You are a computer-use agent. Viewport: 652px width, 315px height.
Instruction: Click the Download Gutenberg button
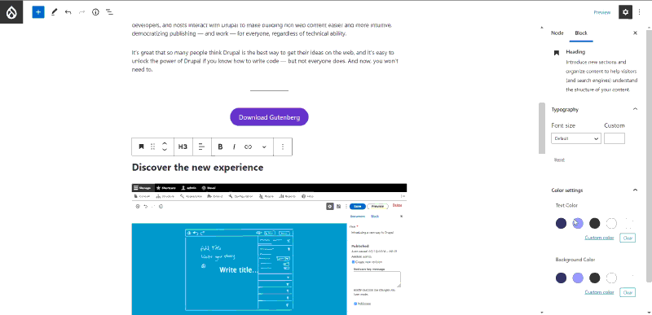tap(270, 117)
